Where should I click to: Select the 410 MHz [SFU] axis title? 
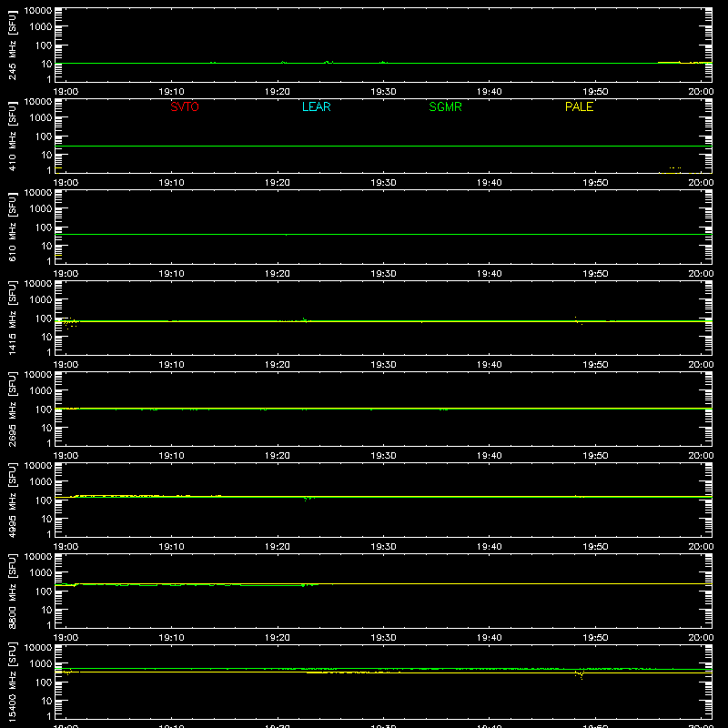coord(12,136)
